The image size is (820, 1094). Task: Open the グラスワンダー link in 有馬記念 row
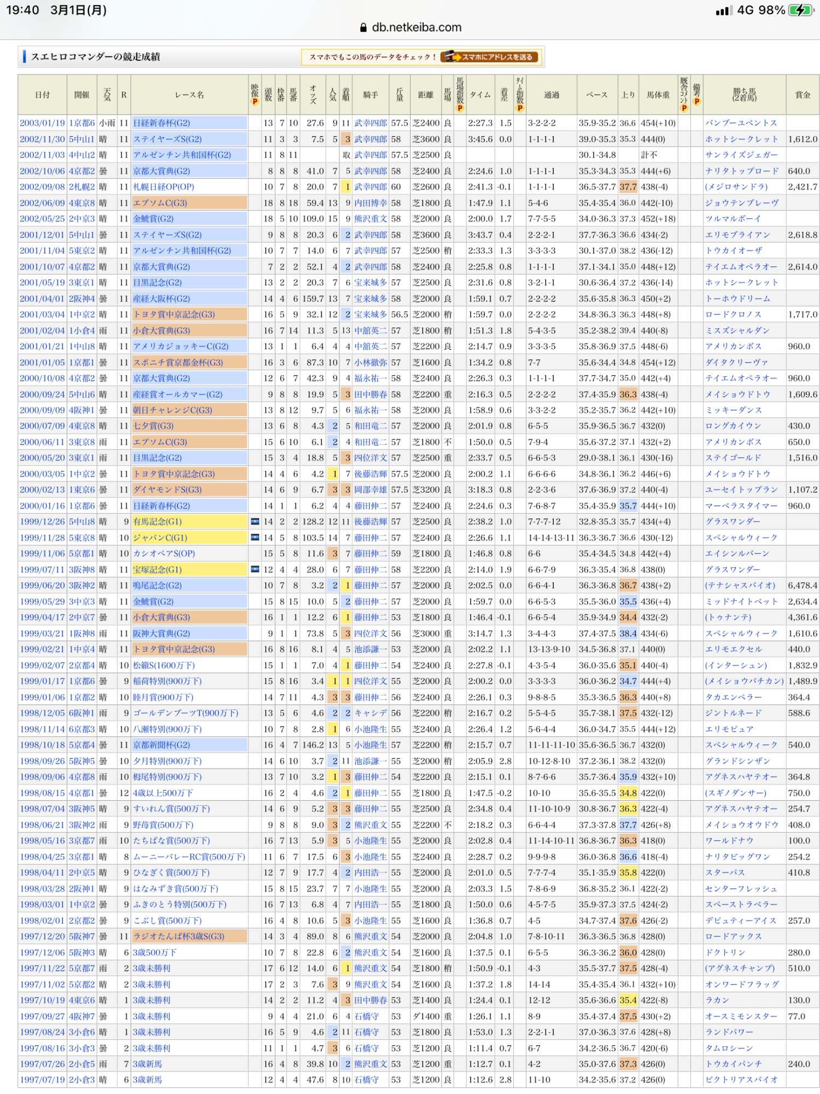(x=733, y=522)
